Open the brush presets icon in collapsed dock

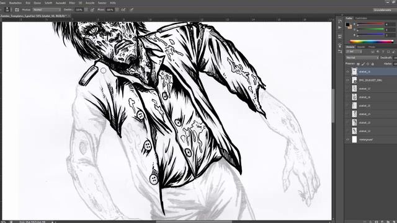340,45
